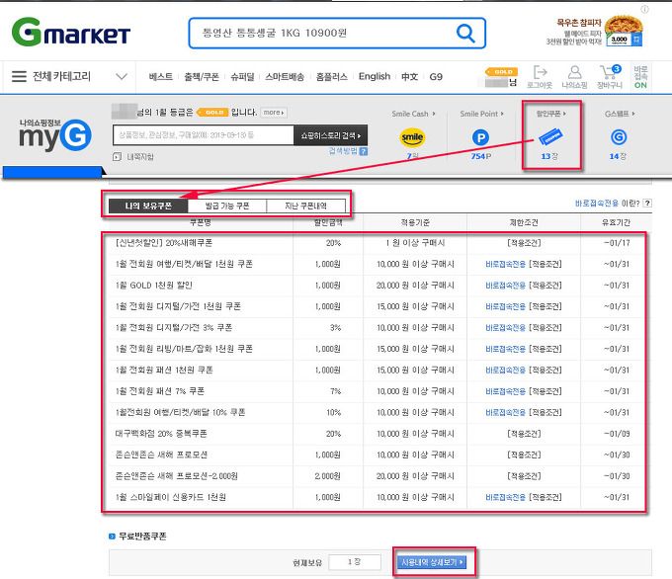Open the 홈플러스 menu
672x579 pixels.
(x=331, y=77)
